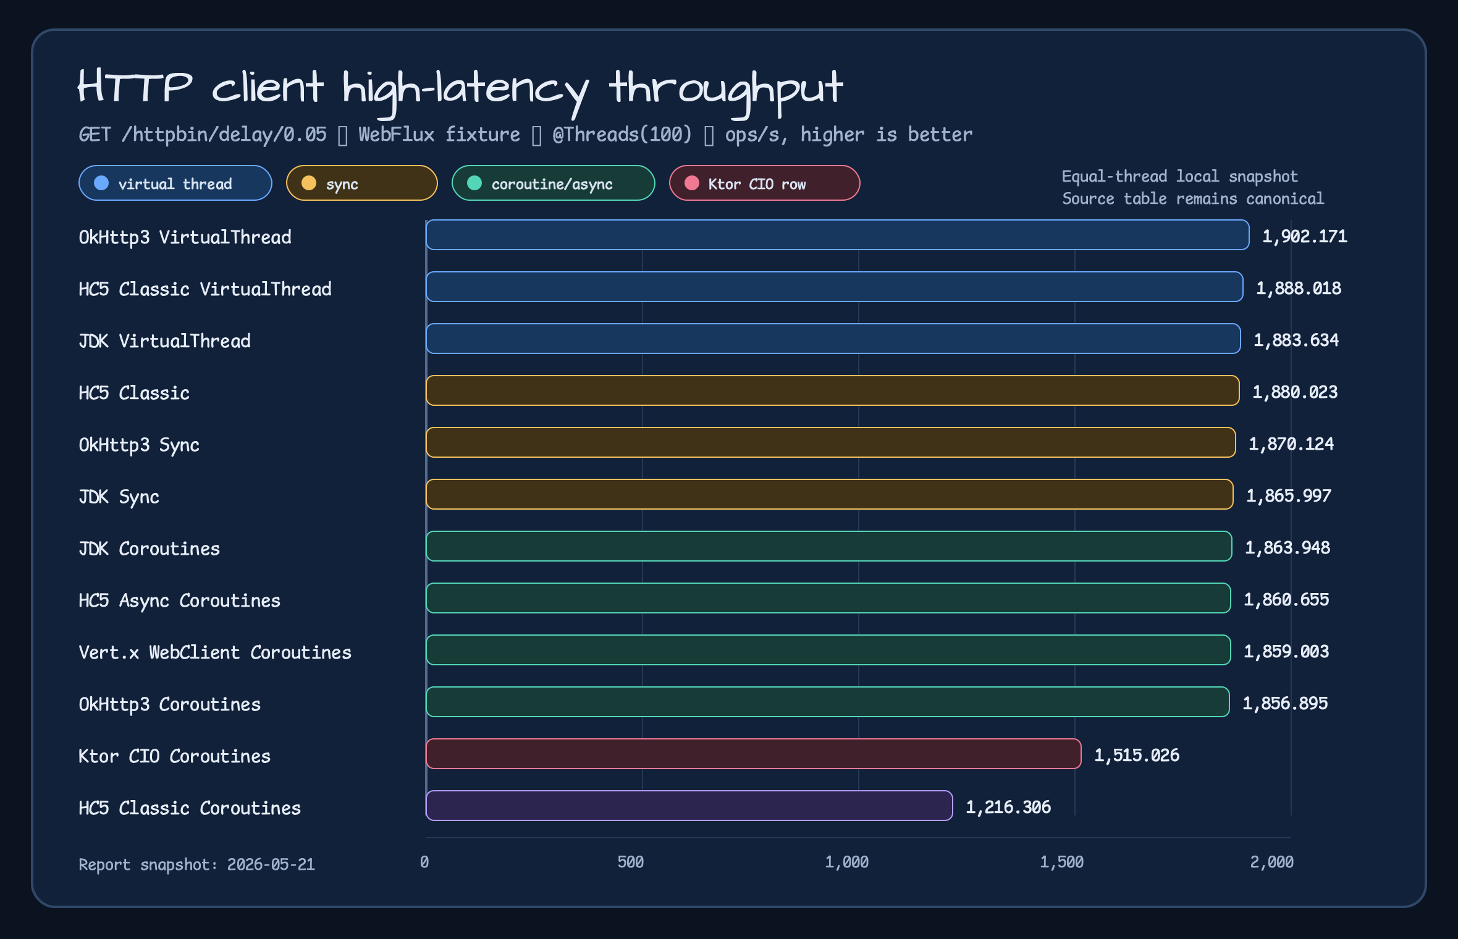Click the virtual thread legend pill
This screenshot has height=939, width=1458.
175,183
